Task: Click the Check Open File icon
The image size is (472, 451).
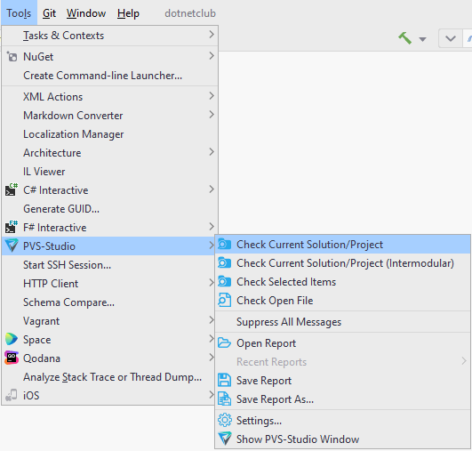Action: click(x=225, y=301)
